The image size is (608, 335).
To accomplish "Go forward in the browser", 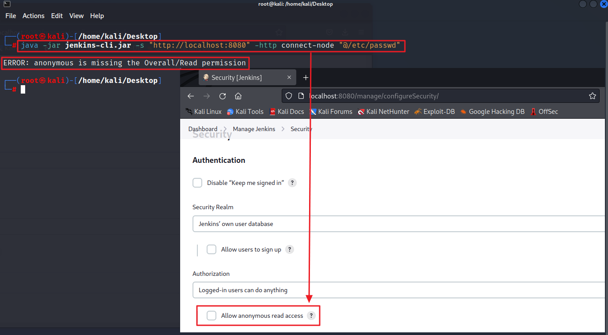I will (x=207, y=96).
